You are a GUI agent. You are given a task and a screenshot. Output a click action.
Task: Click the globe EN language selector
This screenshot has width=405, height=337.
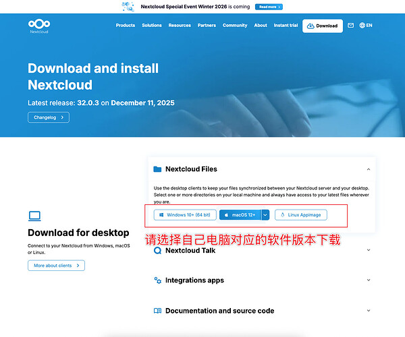(366, 25)
